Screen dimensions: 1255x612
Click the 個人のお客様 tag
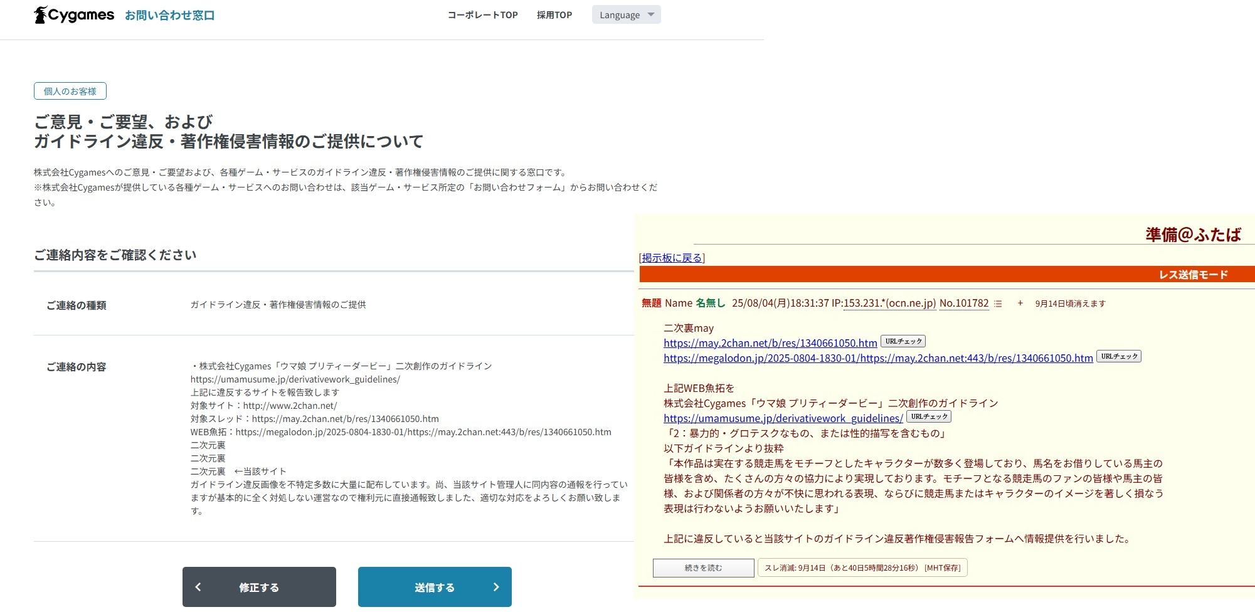pyautogui.click(x=70, y=92)
